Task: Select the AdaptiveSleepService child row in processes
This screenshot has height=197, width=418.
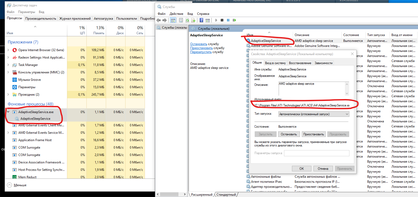Action: click(x=35, y=119)
